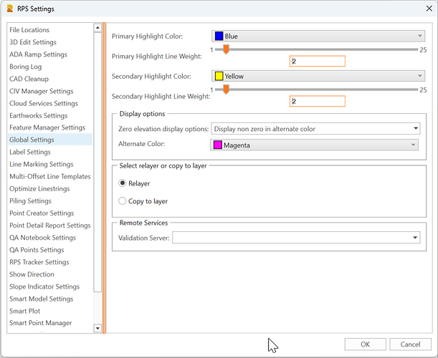Open the Smart Plot settings page

pyautogui.click(x=25, y=311)
